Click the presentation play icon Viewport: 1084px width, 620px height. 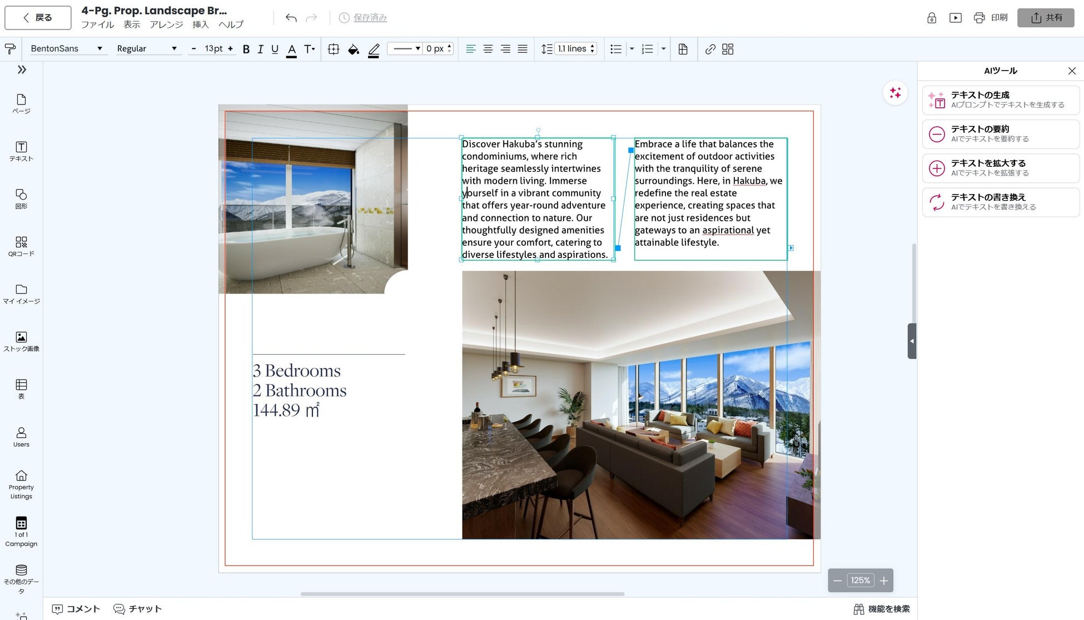point(955,18)
